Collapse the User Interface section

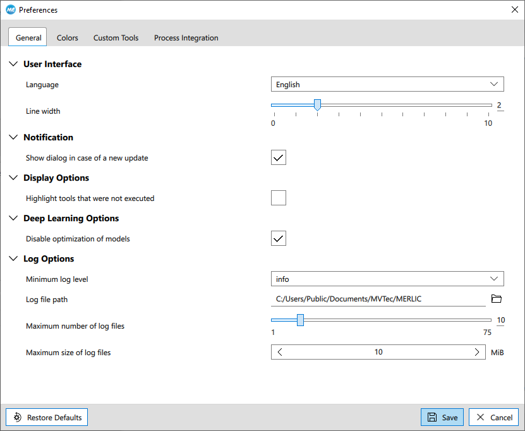coord(14,64)
